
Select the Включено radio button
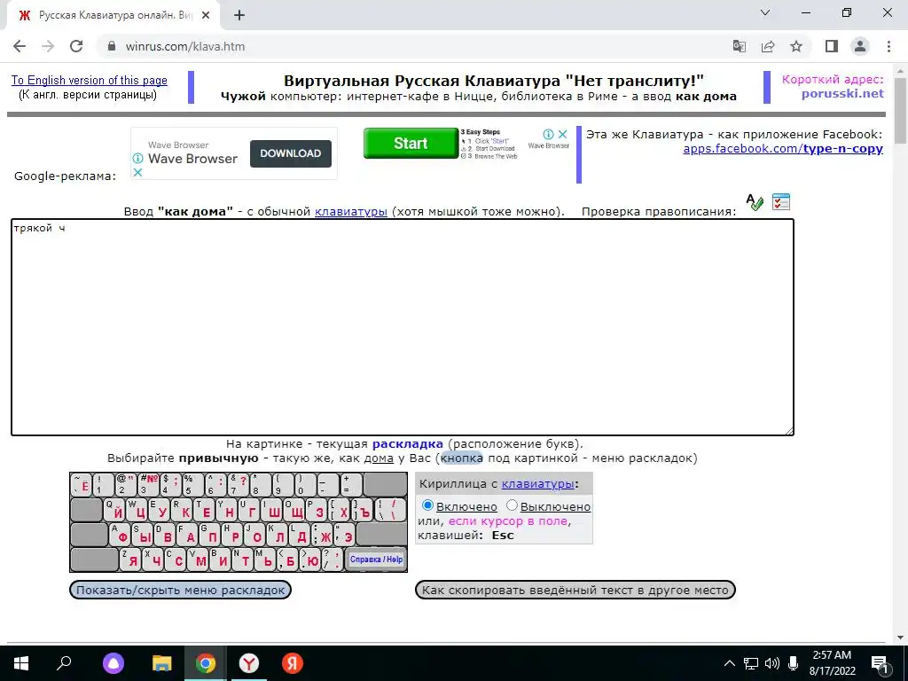point(427,505)
